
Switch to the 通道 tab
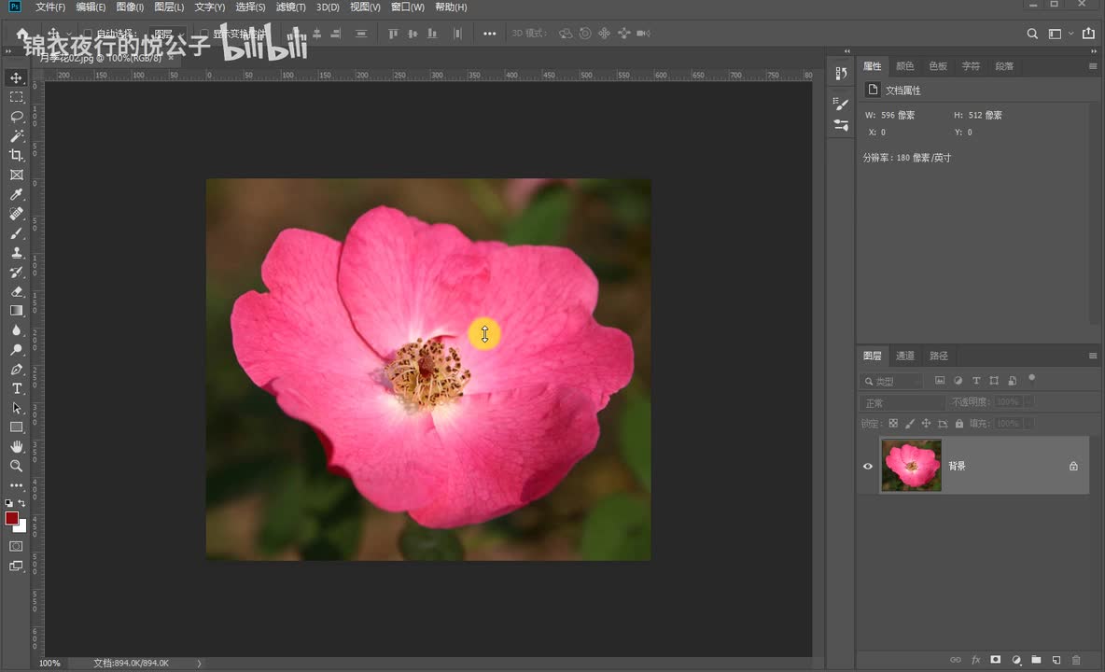click(x=905, y=356)
